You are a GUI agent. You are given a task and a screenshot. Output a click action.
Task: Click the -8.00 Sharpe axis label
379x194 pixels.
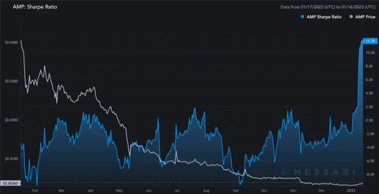click(x=370, y=174)
